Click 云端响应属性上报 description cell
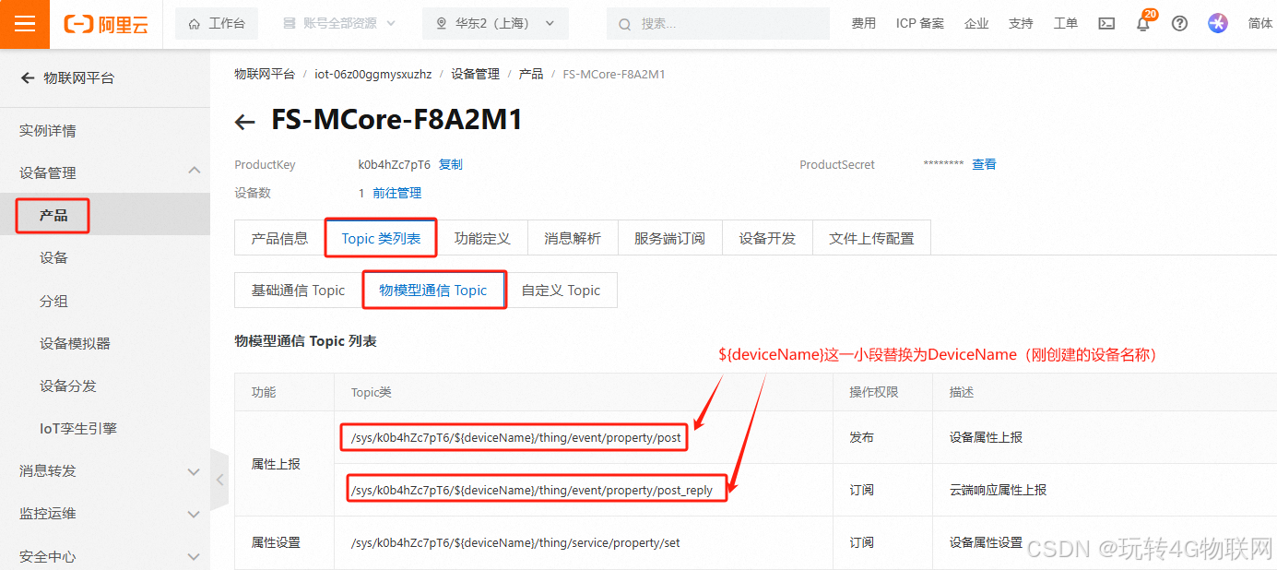The height and width of the screenshot is (570, 1277). [998, 490]
